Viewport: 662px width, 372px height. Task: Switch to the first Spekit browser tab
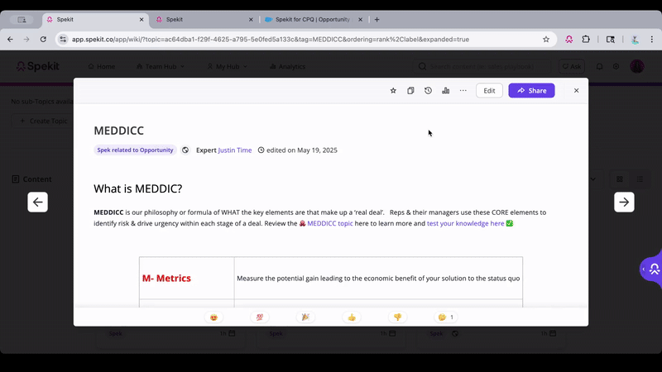95,19
